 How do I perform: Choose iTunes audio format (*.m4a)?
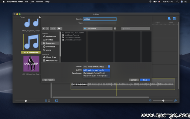tap(97, 73)
